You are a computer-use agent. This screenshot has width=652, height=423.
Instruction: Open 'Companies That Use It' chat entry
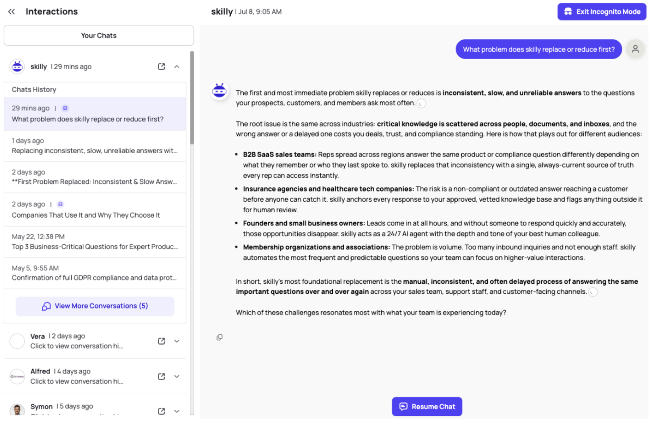95,210
